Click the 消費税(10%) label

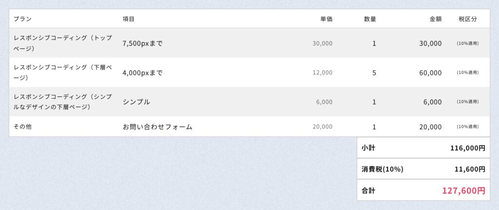point(383,169)
